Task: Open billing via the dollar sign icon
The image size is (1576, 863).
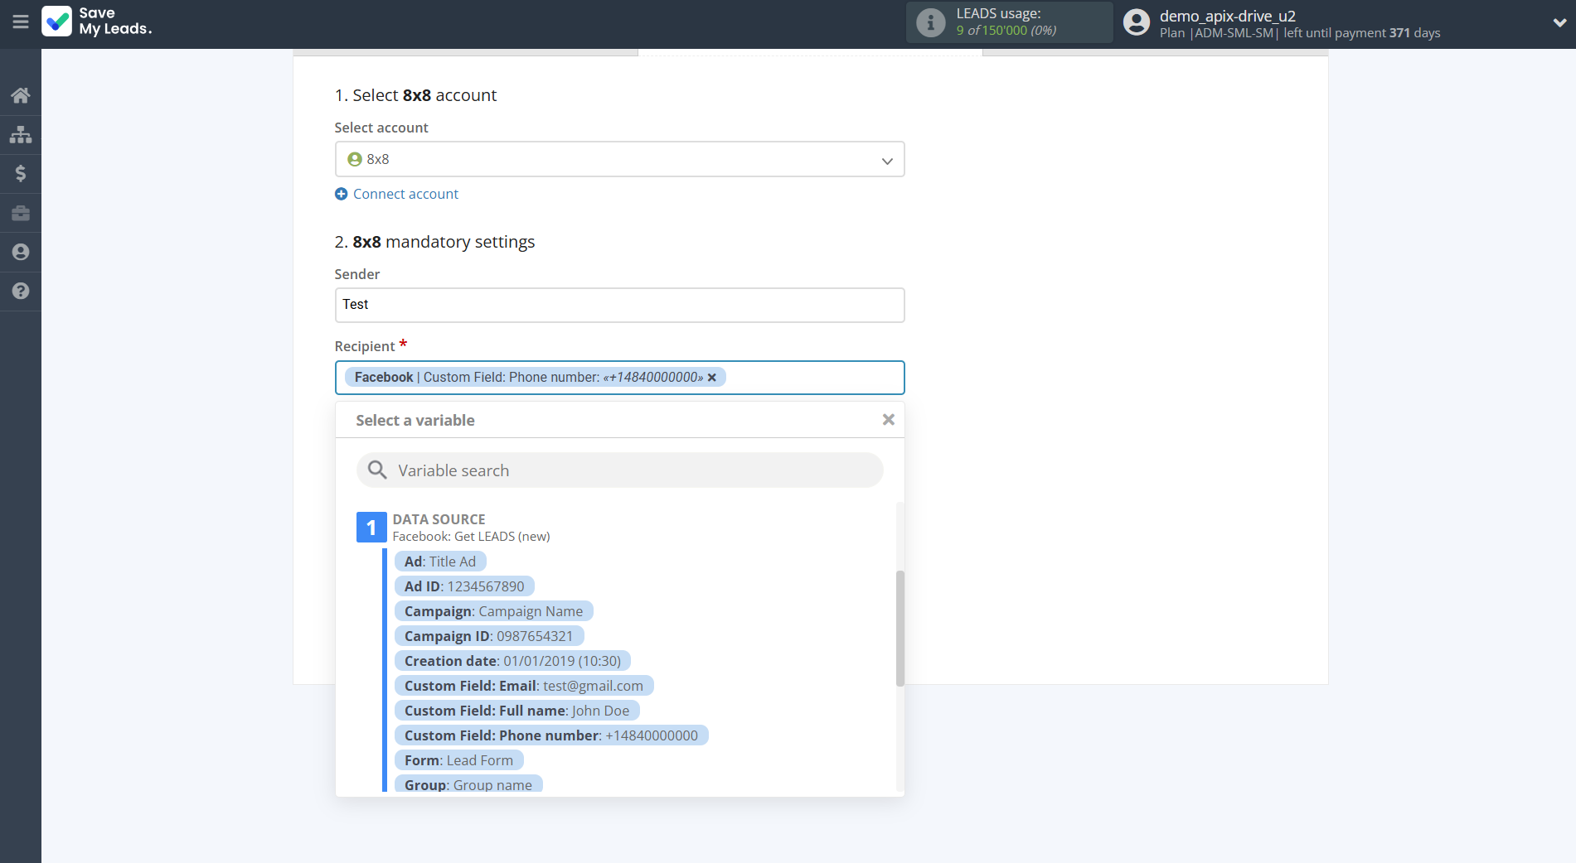Action: click(x=20, y=173)
